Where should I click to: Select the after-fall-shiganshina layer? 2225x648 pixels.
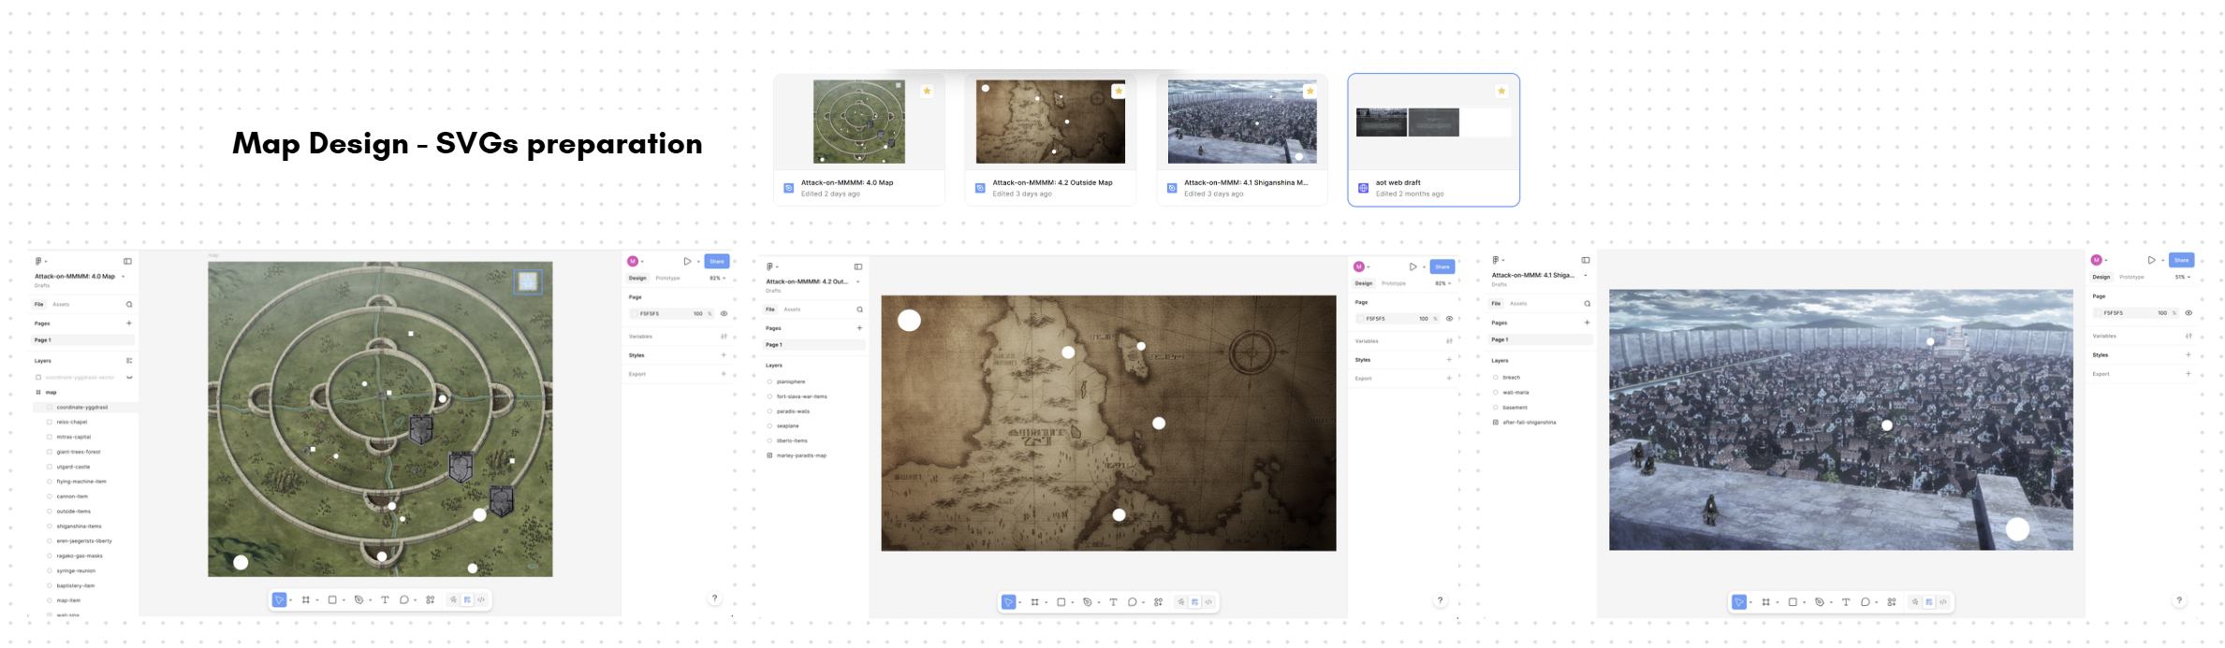[x=1530, y=423]
